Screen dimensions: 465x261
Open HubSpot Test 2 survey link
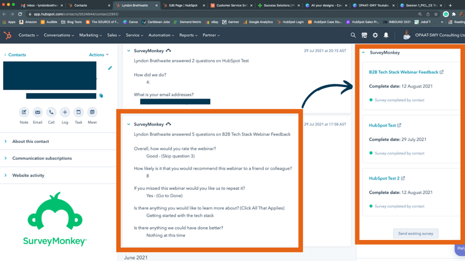point(384,178)
